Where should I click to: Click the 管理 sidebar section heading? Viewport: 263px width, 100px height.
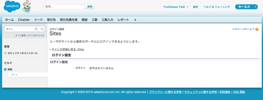(7, 47)
